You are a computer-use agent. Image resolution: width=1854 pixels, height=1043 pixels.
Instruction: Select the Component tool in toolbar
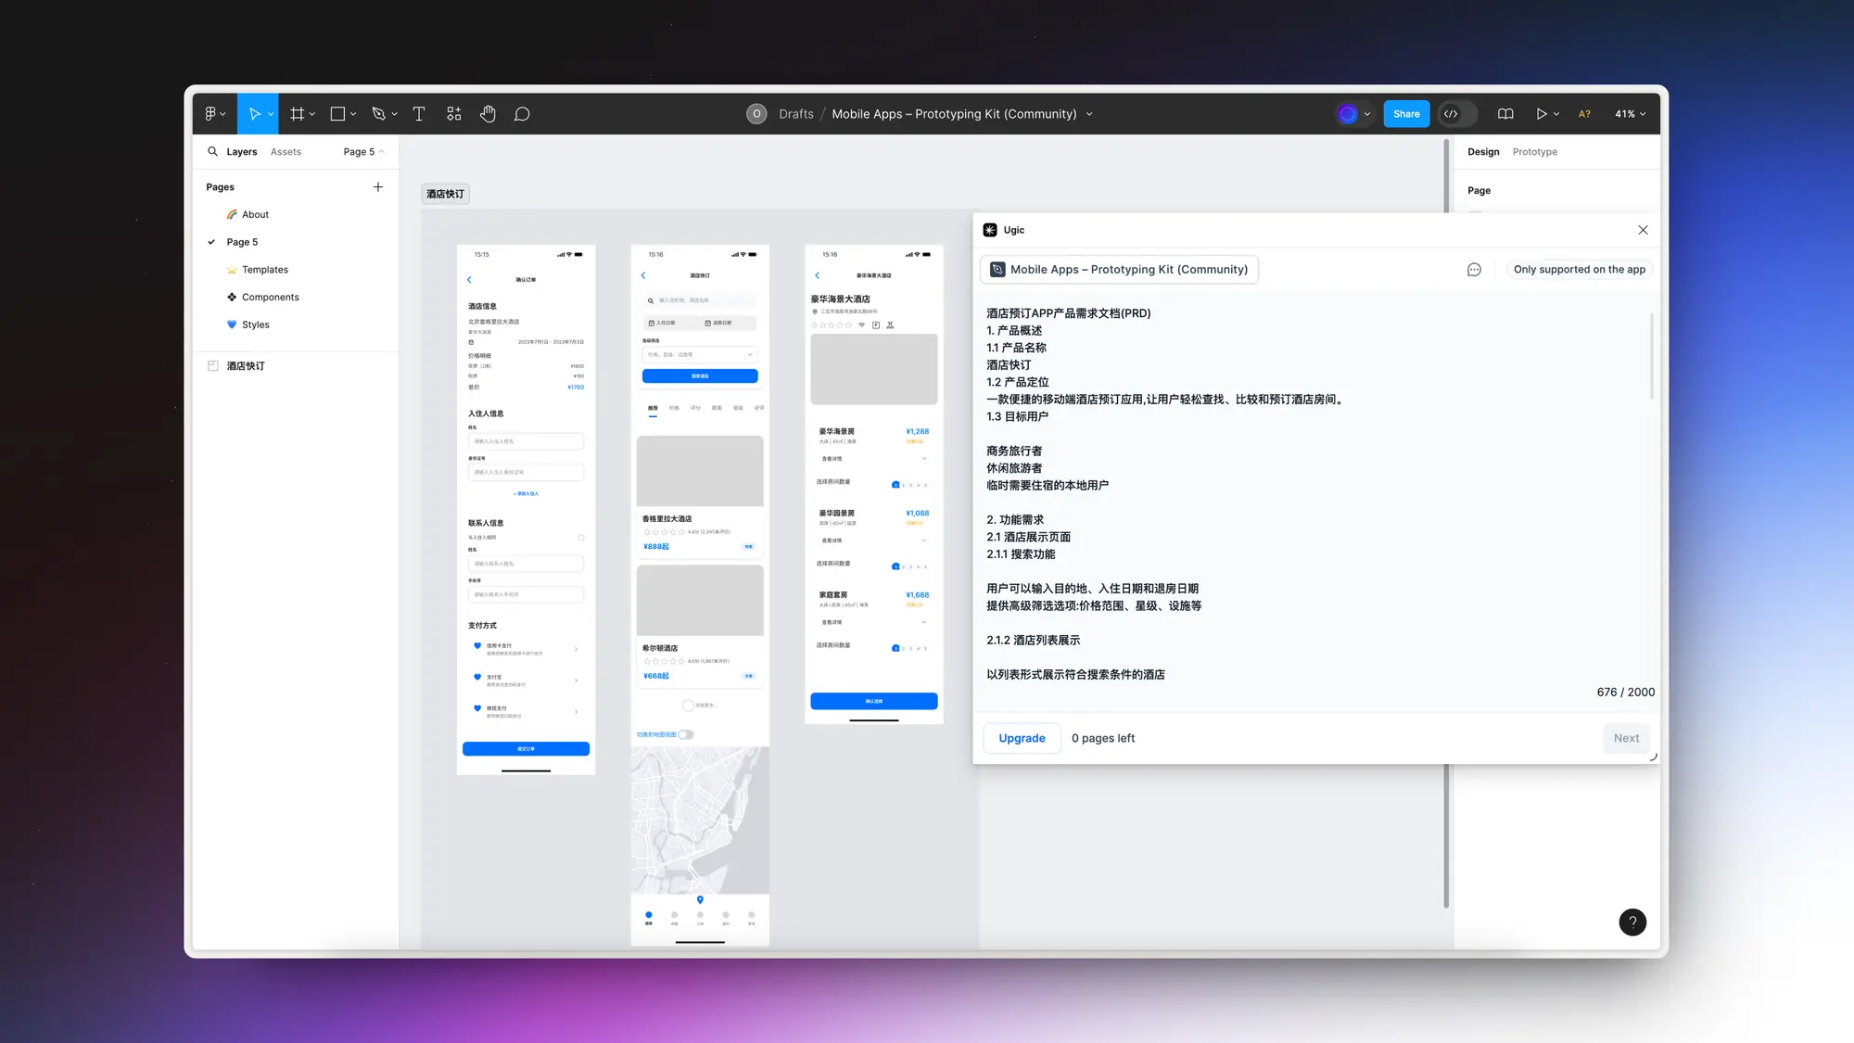[454, 113]
